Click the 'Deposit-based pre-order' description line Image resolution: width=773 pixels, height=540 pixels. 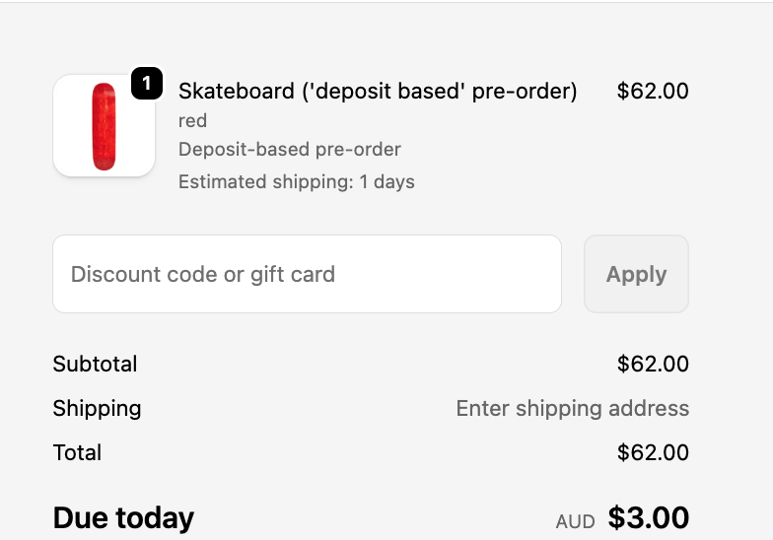coord(290,150)
